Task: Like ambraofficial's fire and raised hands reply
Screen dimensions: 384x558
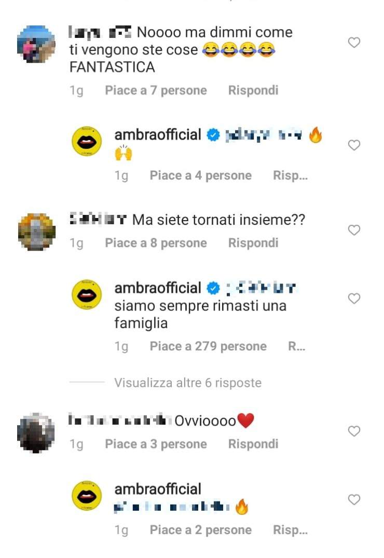Action: pyautogui.click(x=354, y=145)
